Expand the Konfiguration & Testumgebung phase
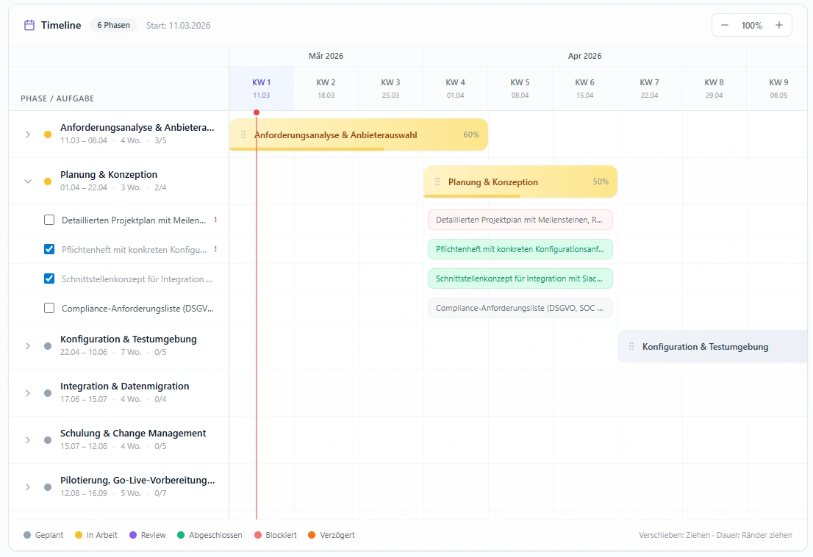This screenshot has height=557, width=813. coord(28,345)
